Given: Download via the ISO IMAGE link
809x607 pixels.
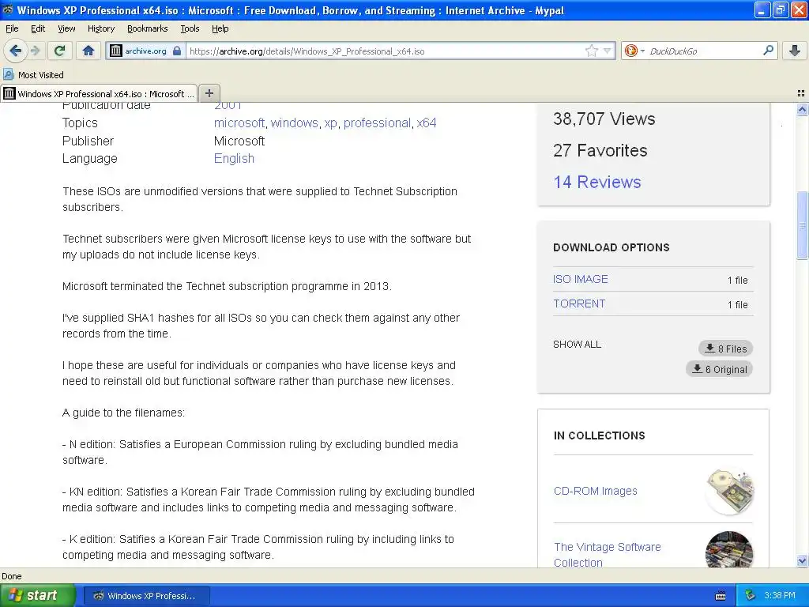Looking at the screenshot, I should [x=581, y=279].
